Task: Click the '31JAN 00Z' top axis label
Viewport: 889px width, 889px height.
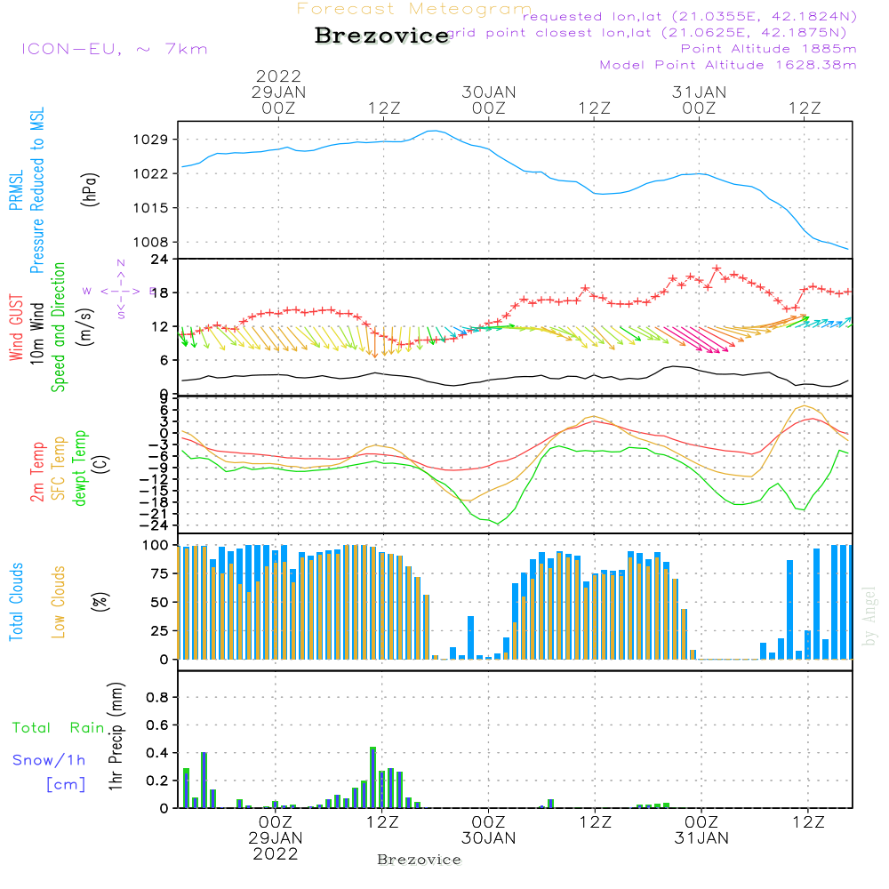Action: click(699, 100)
